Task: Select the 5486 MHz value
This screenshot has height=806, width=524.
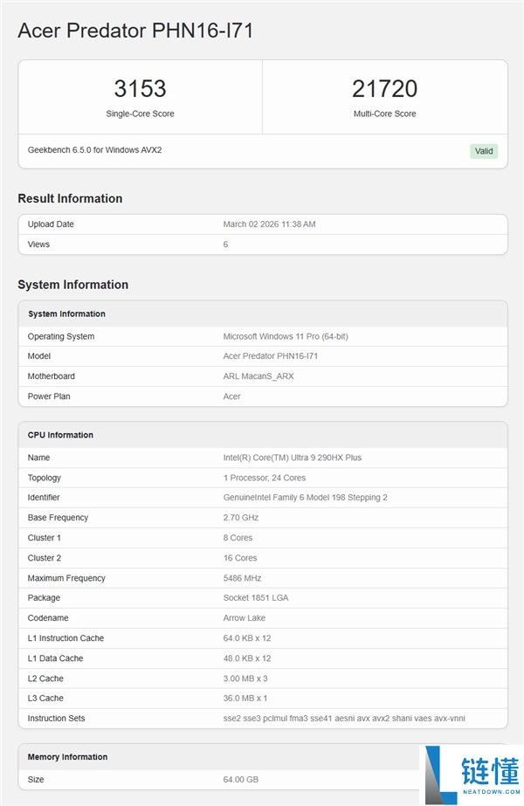Action: point(242,578)
